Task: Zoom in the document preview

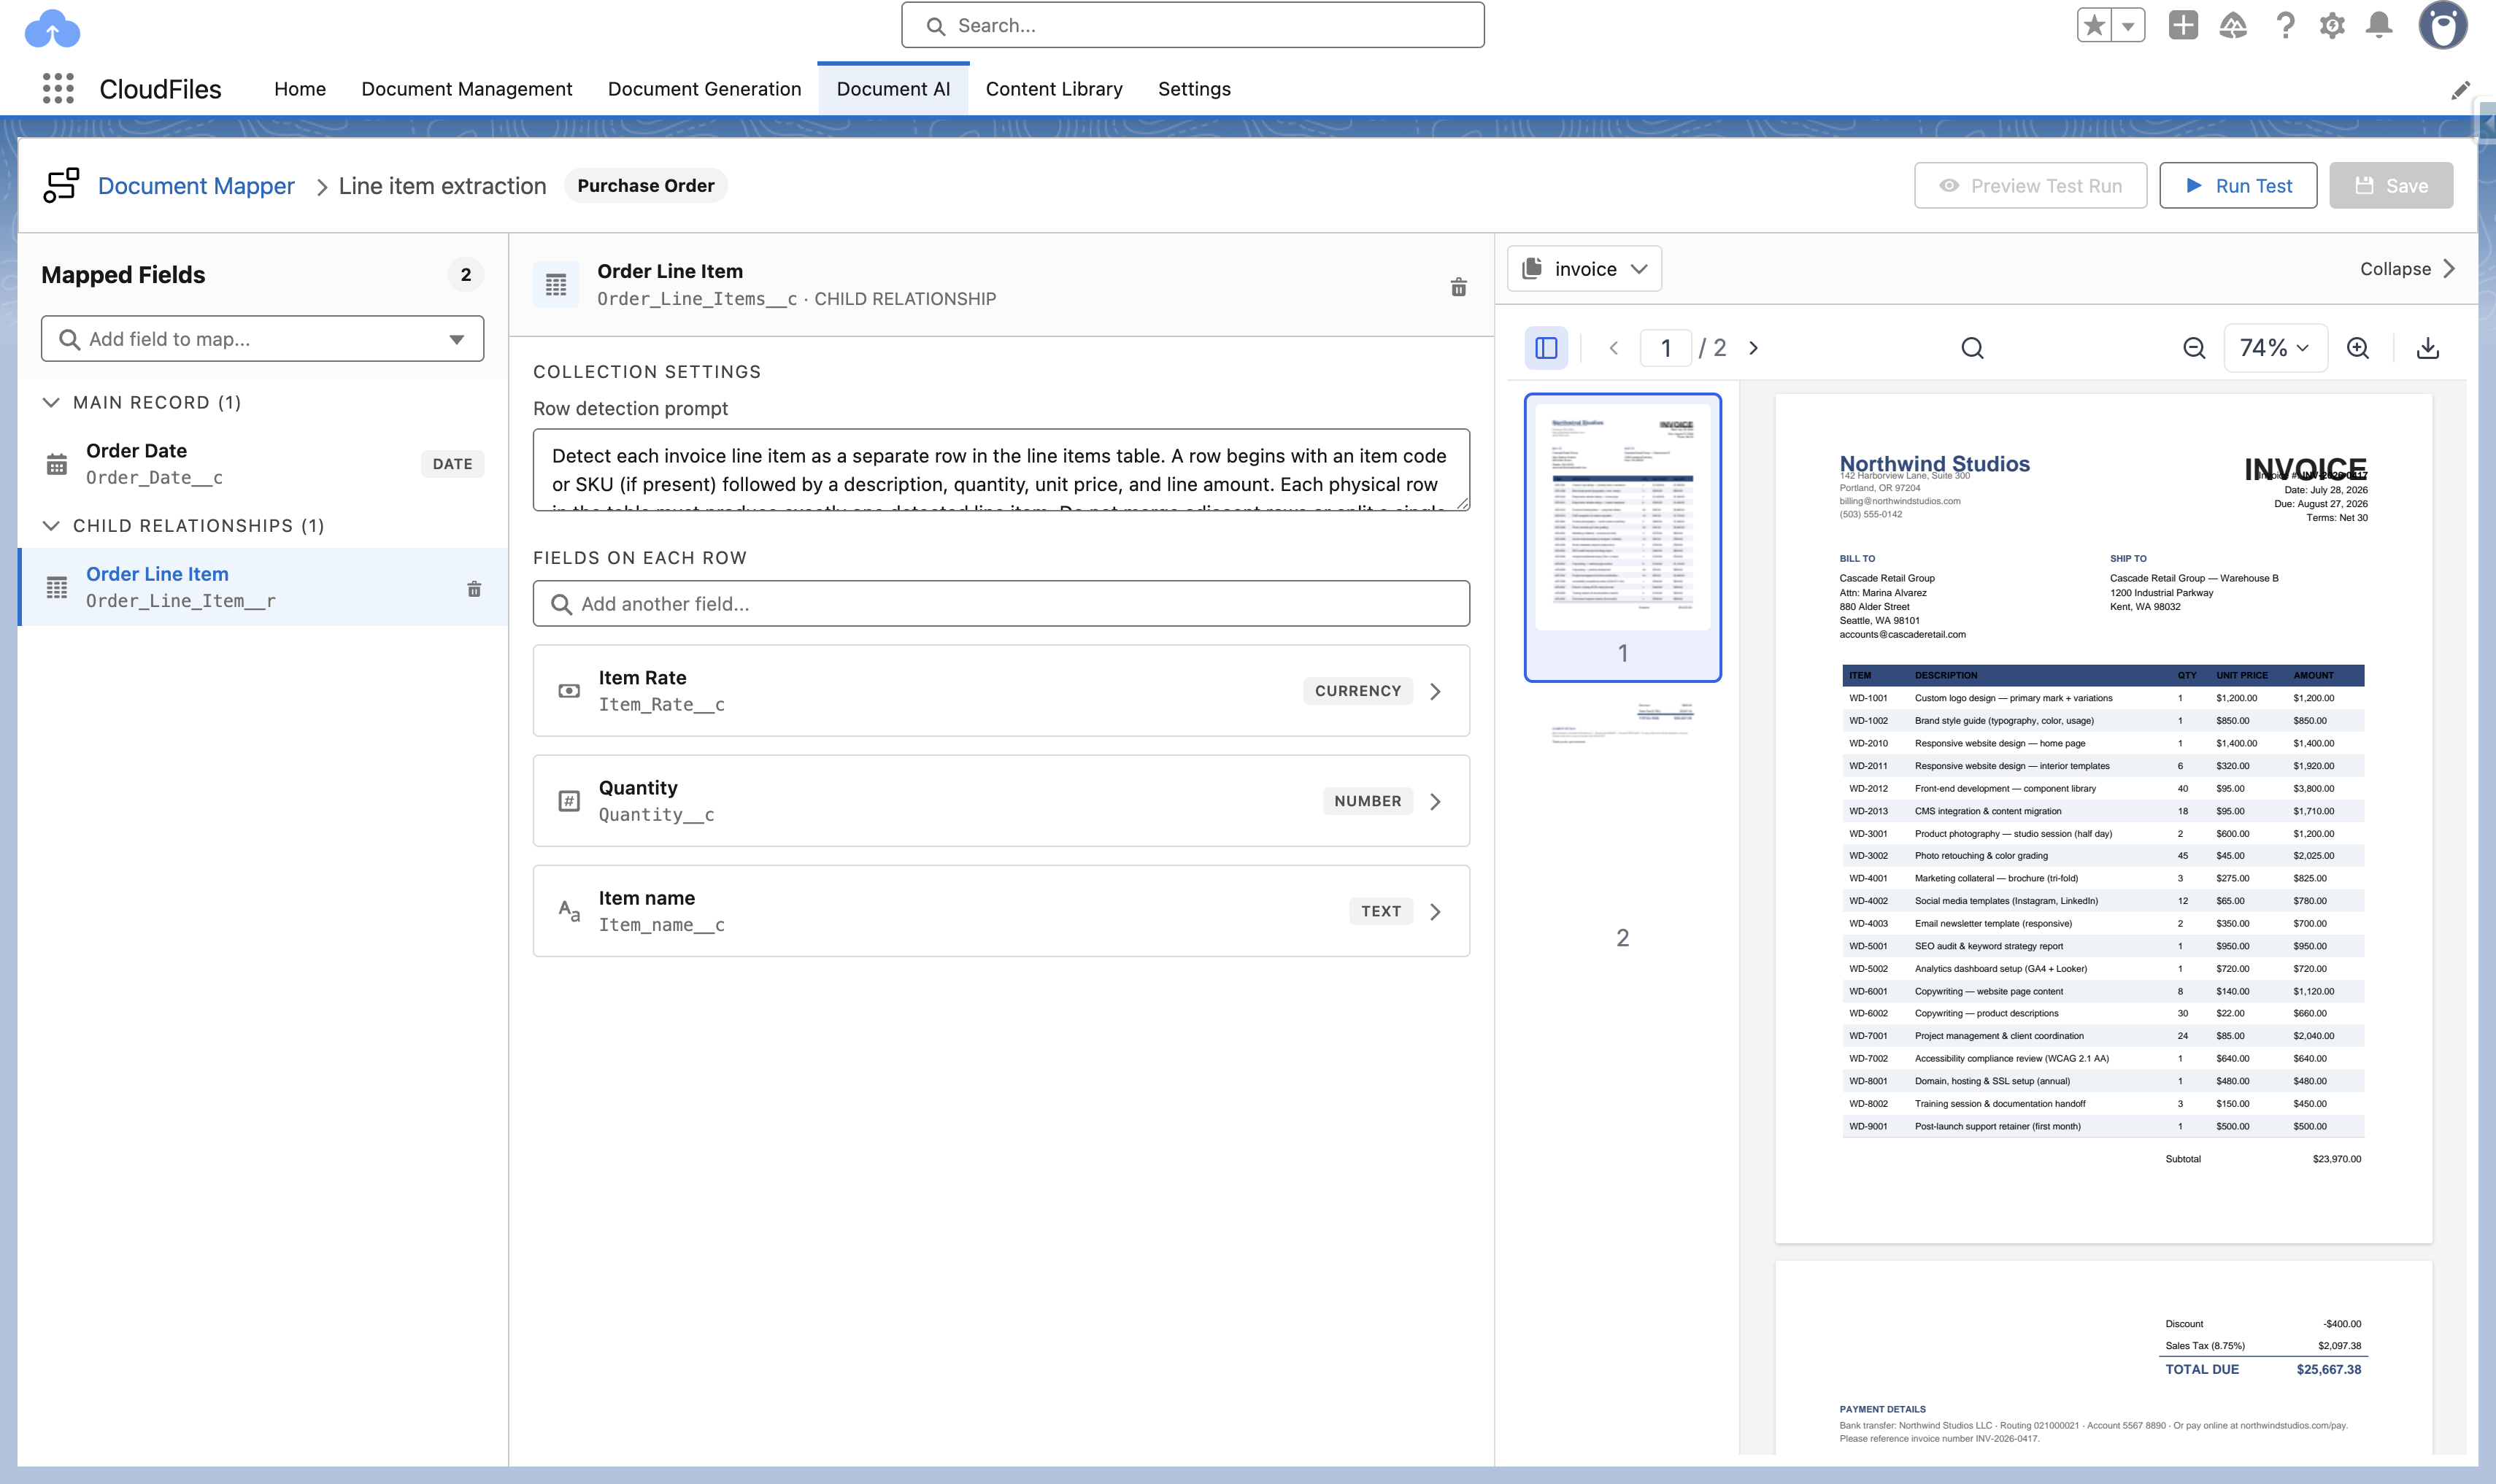Action: pyautogui.click(x=2358, y=348)
